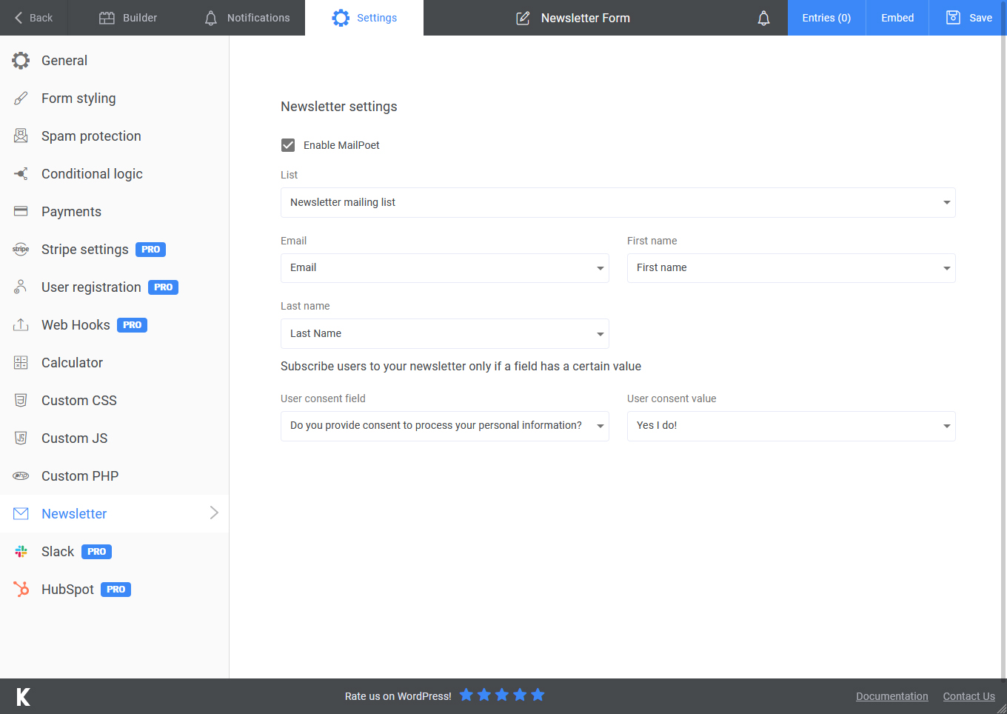
Task: Click the PRO badge next to HubSpot
Action: pyautogui.click(x=116, y=590)
